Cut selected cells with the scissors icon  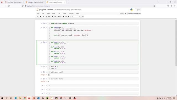pos(43,17)
